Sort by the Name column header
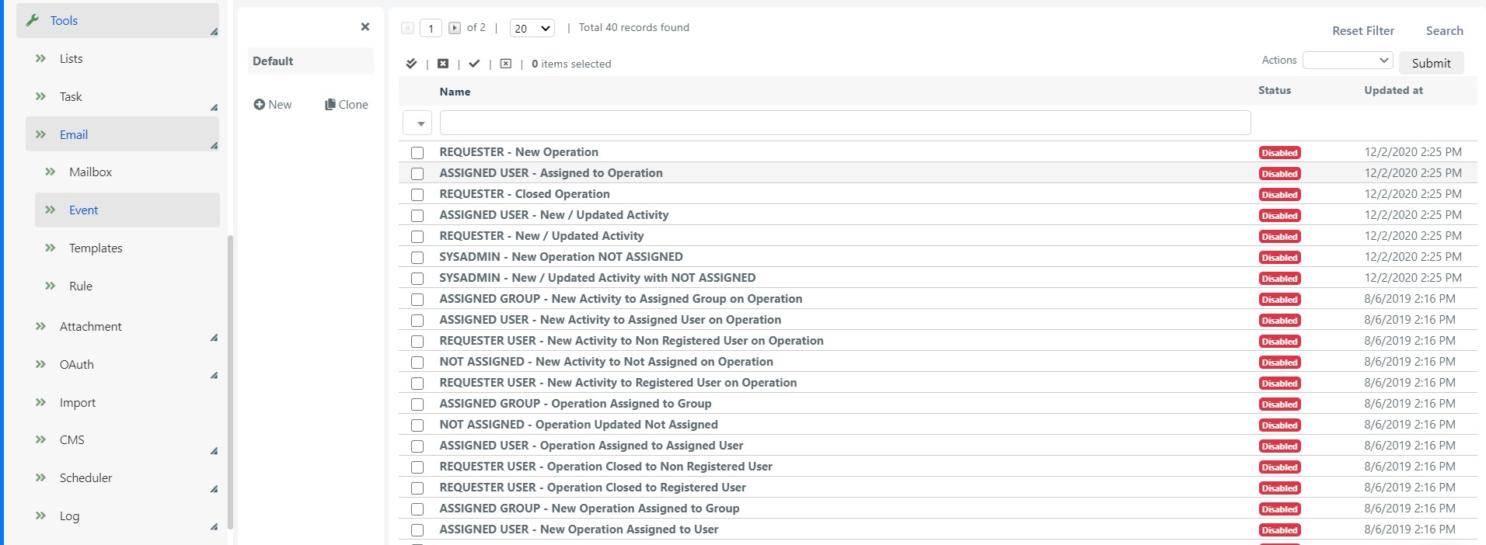 point(455,92)
